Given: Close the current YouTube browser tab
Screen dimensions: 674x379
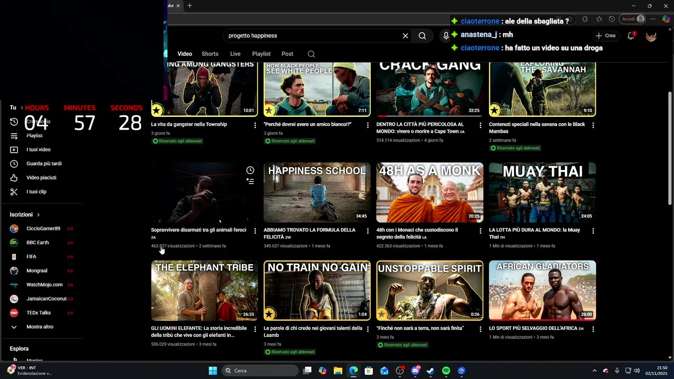Looking at the screenshot, I should pyautogui.click(x=178, y=6).
